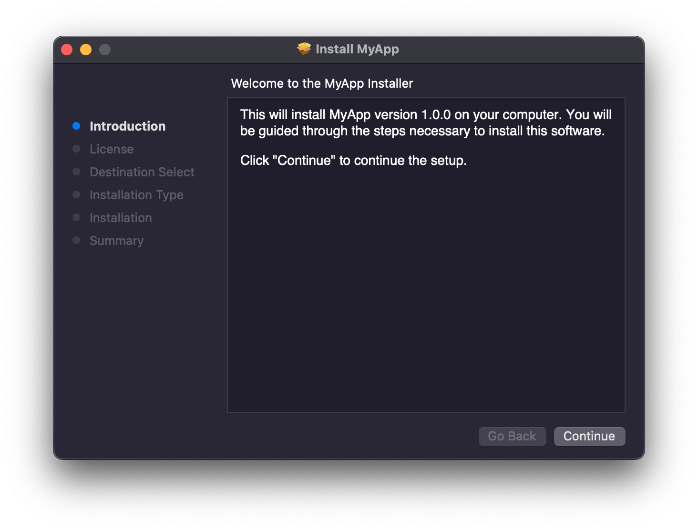Image resolution: width=698 pixels, height=530 pixels.
Task: Select the Installation step label
Action: coord(120,217)
